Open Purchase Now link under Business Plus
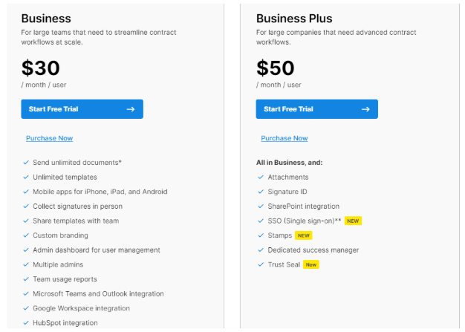 284,138
